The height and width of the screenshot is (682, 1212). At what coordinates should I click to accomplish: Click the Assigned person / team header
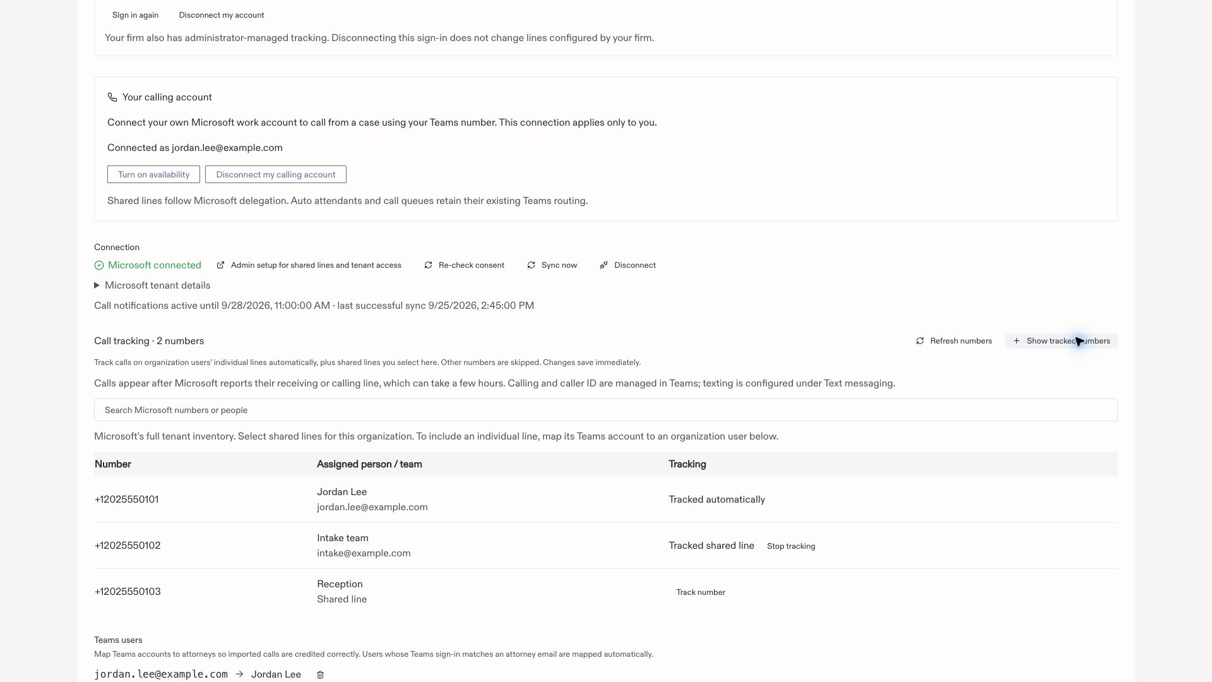point(369,464)
